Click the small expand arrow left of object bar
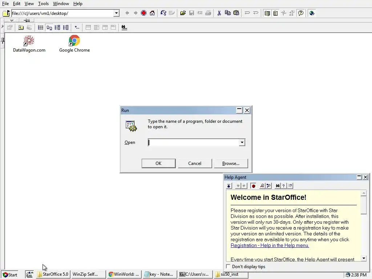 [2, 27]
